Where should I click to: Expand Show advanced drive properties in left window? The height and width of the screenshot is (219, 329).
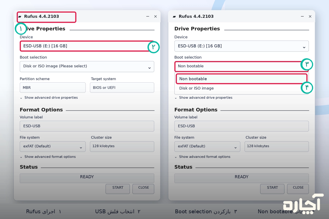click(49, 98)
